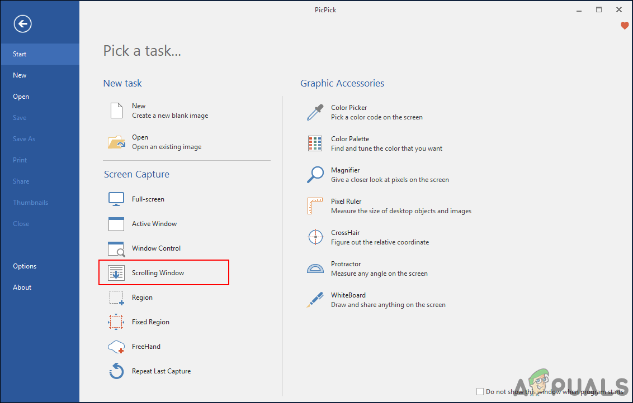
Task: Launch the WhiteBoard pen icon
Action: [315, 300]
